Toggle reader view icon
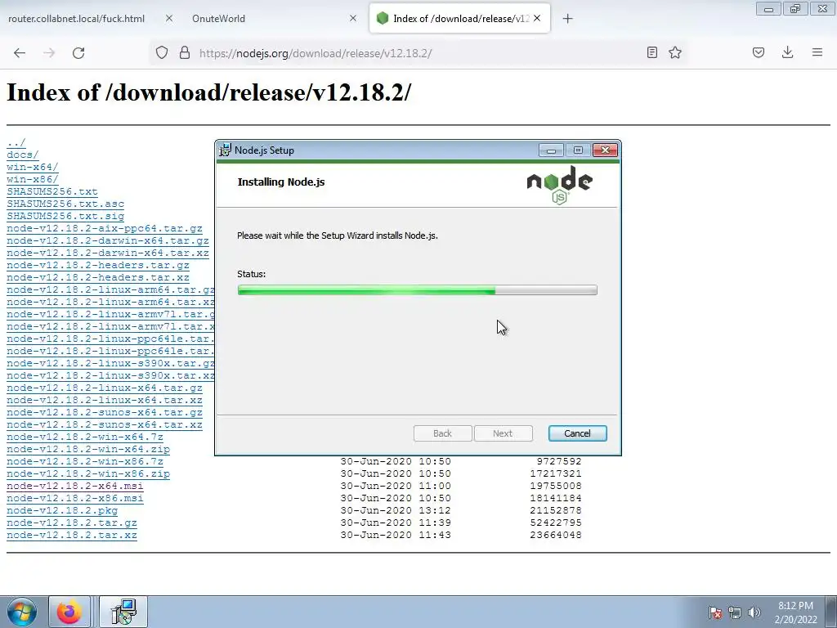837x628 pixels. click(x=651, y=52)
